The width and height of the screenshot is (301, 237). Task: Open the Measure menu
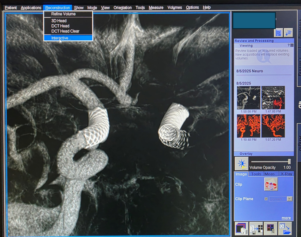[156, 8]
